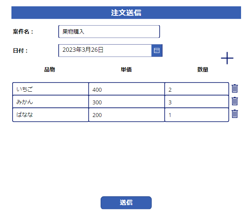Edit quantity 1 in ばなな row
This screenshot has width=245, height=217.
[x=197, y=115]
